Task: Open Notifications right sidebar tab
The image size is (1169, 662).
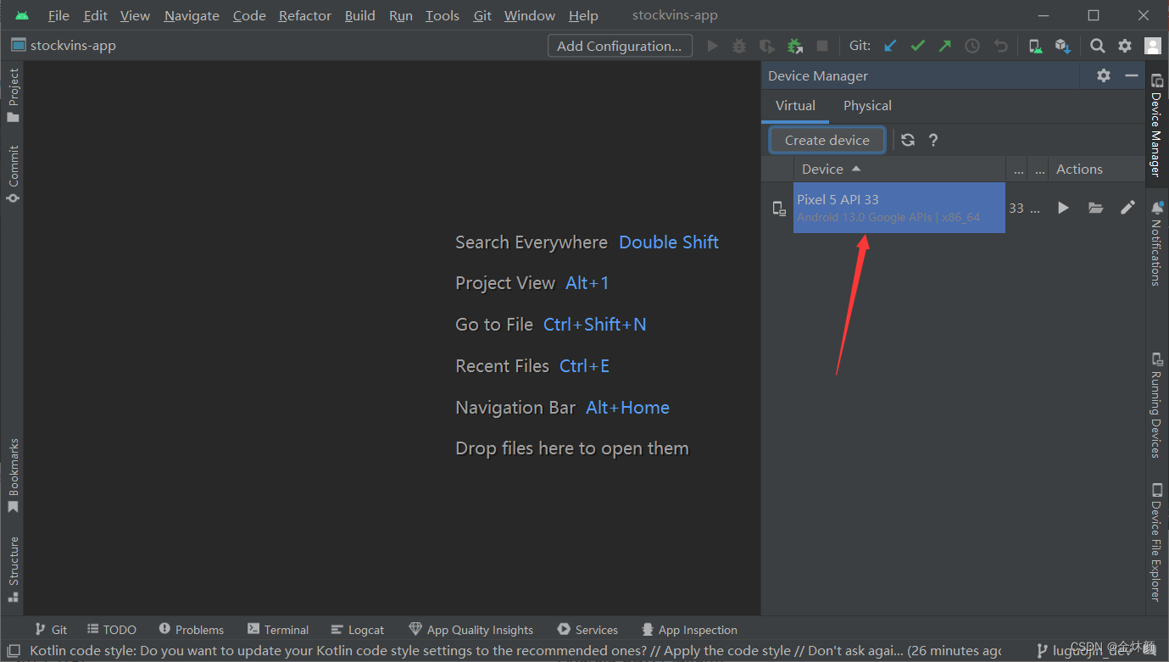Action: (x=1156, y=243)
